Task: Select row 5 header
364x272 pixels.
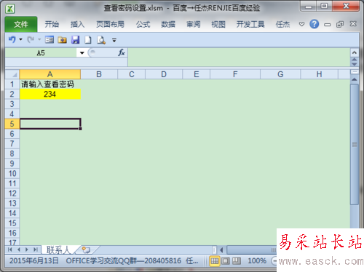Action: pos(12,124)
